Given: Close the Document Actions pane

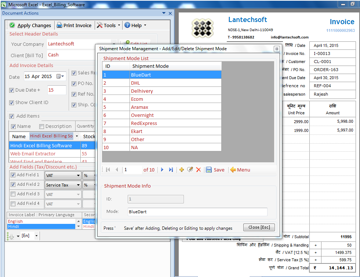Looking at the screenshot, I should (170, 13).
